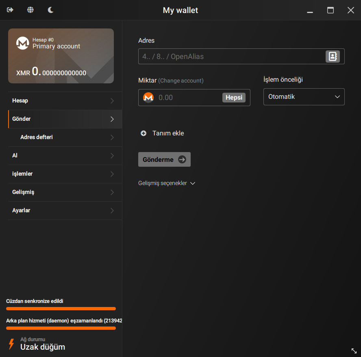Expand the Gelişmiş seçenekler section
The width and height of the screenshot is (361, 357).
click(167, 183)
